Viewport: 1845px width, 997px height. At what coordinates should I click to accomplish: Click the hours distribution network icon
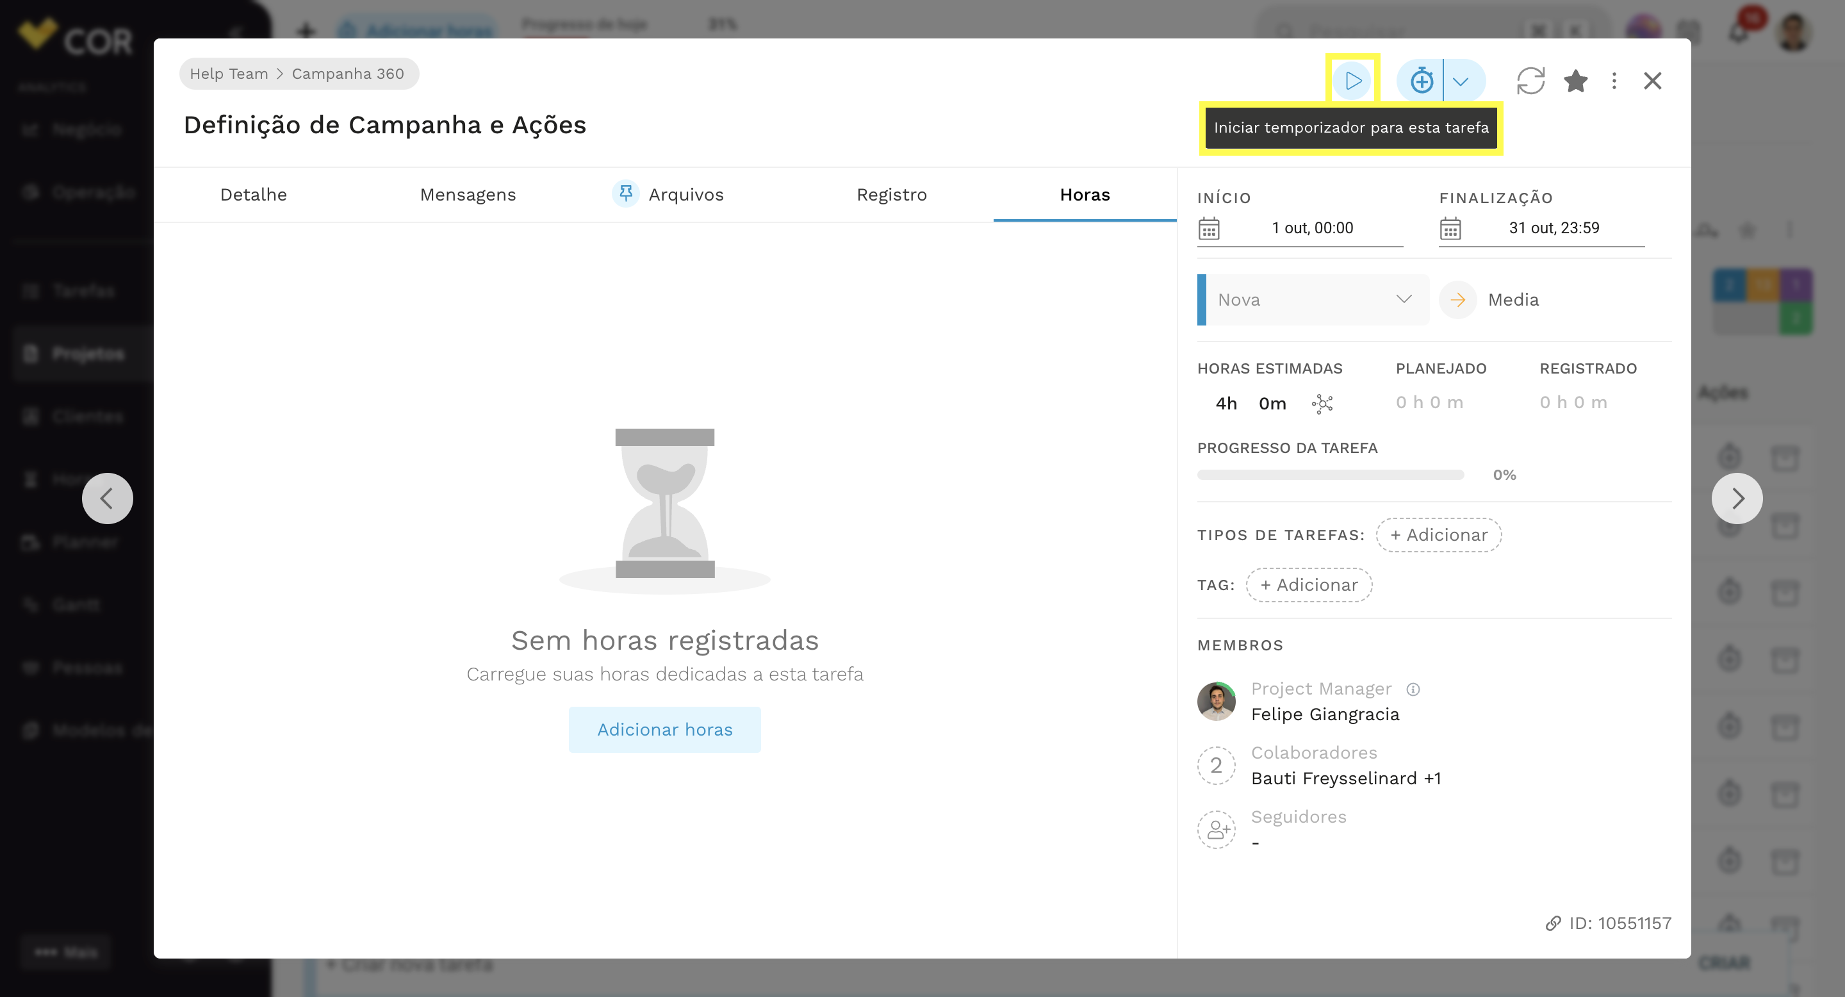pyautogui.click(x=1322, y=403)
